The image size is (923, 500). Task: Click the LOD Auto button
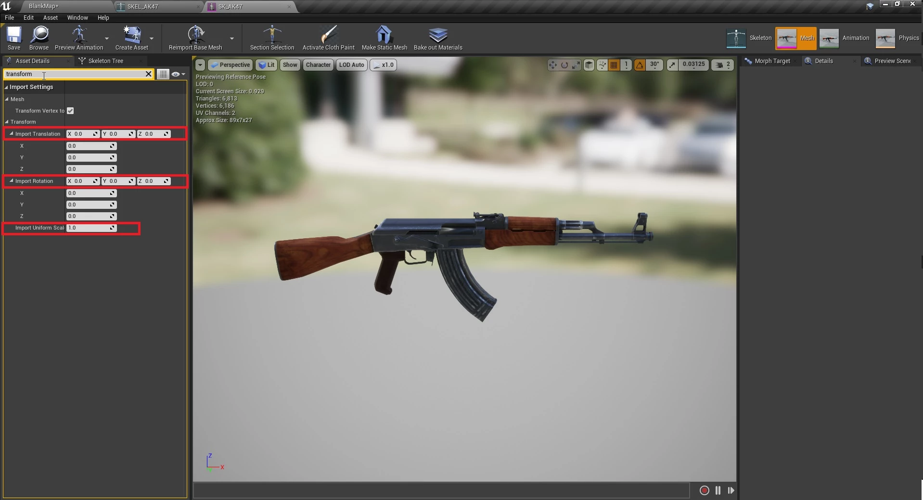tap(351, 64)
